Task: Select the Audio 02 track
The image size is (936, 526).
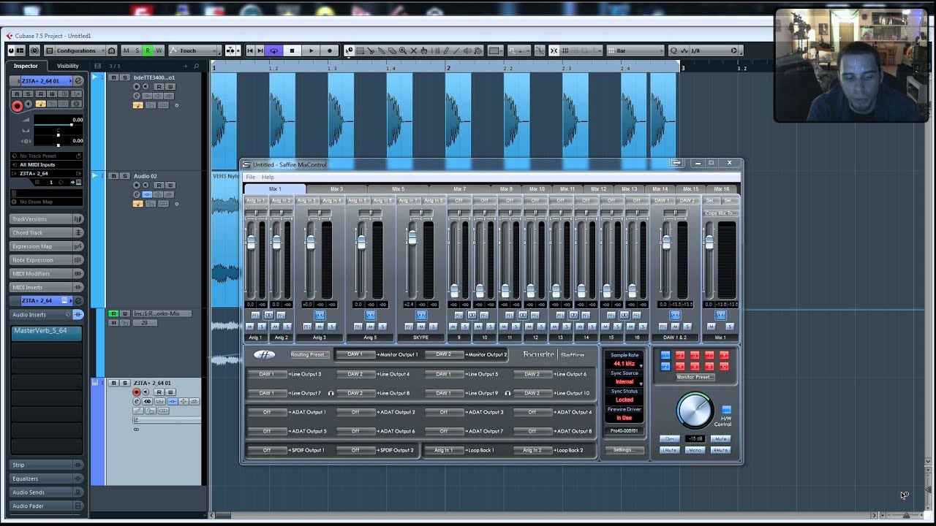Action: (x=145, y=176)
